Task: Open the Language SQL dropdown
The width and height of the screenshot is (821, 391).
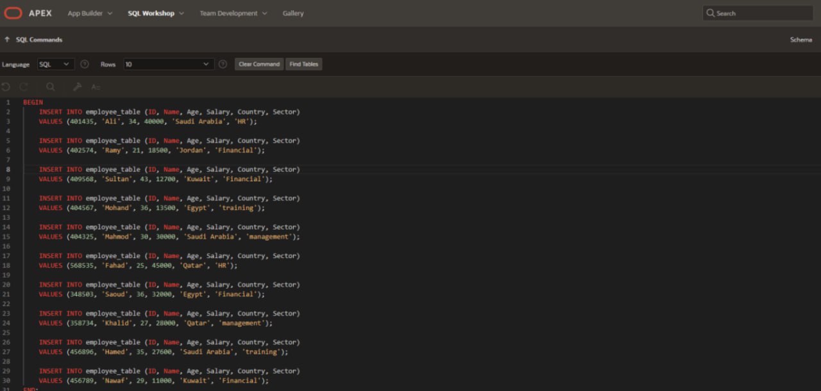Action: tap(56, 64)
